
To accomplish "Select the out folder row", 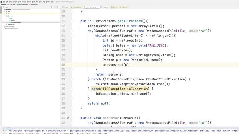I will coord(31,13).
